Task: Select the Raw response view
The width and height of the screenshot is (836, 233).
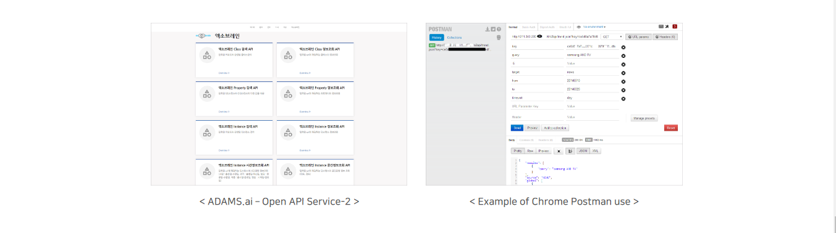Action: (530, 150)
